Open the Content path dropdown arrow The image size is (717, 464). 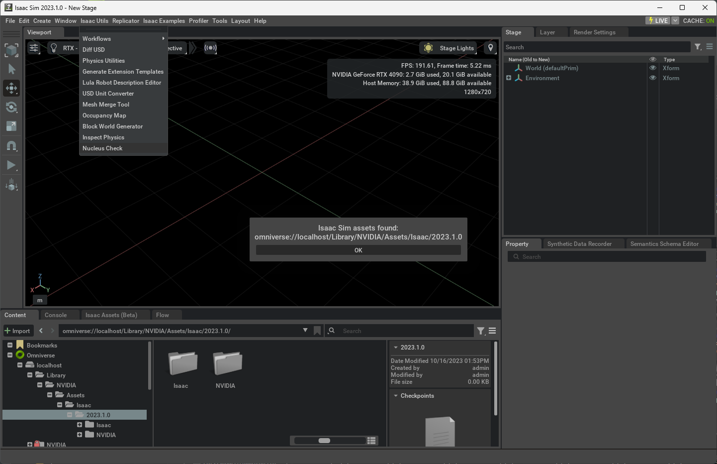click(x=305, y=331)
